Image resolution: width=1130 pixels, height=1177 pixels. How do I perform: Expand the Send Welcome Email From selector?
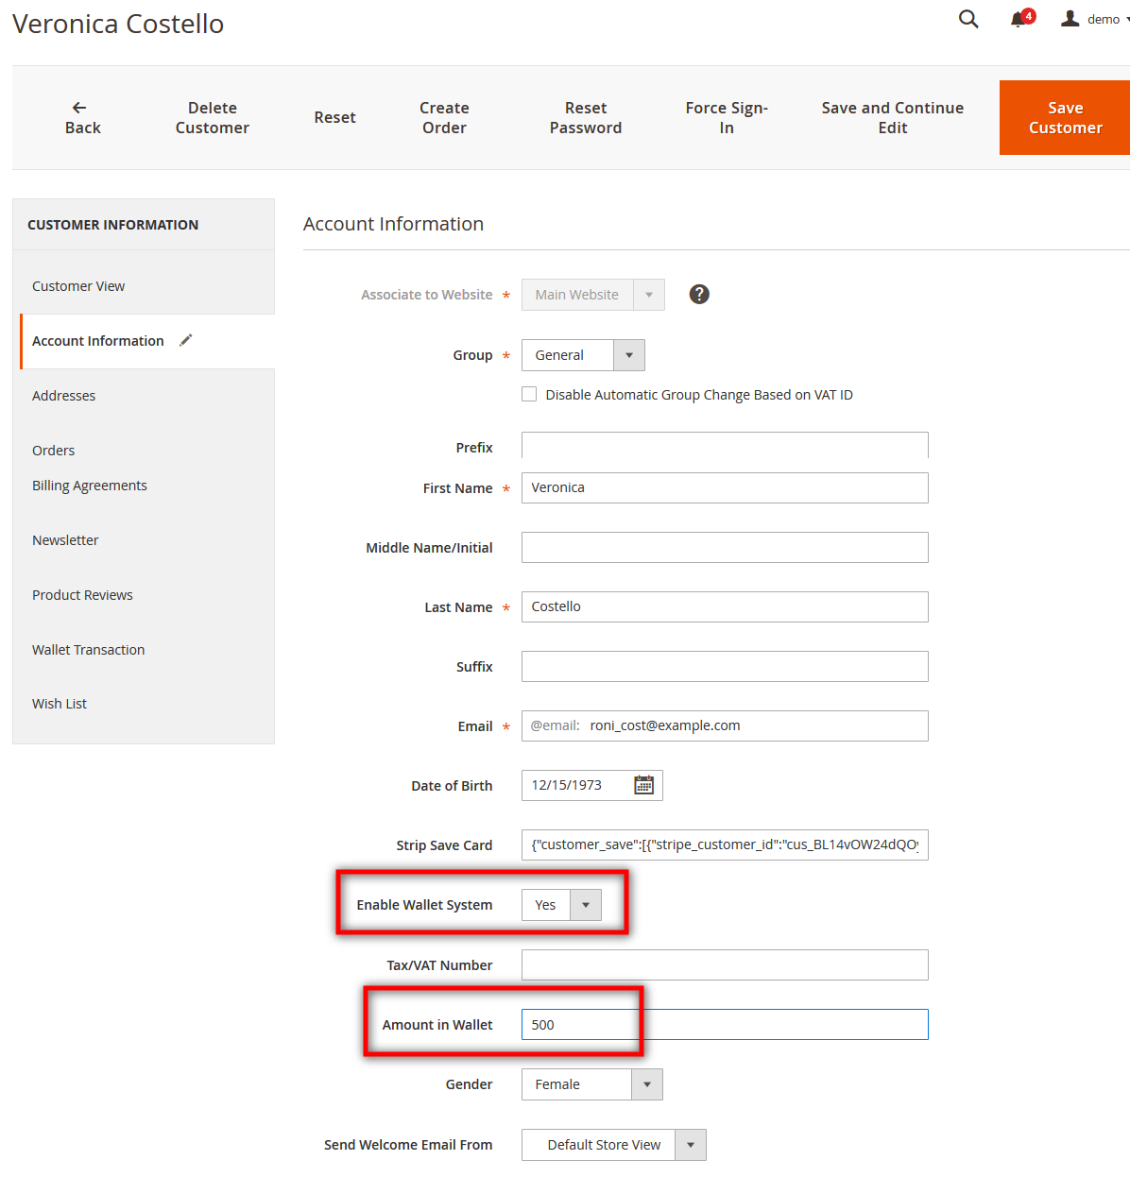tap(691, 1144)
